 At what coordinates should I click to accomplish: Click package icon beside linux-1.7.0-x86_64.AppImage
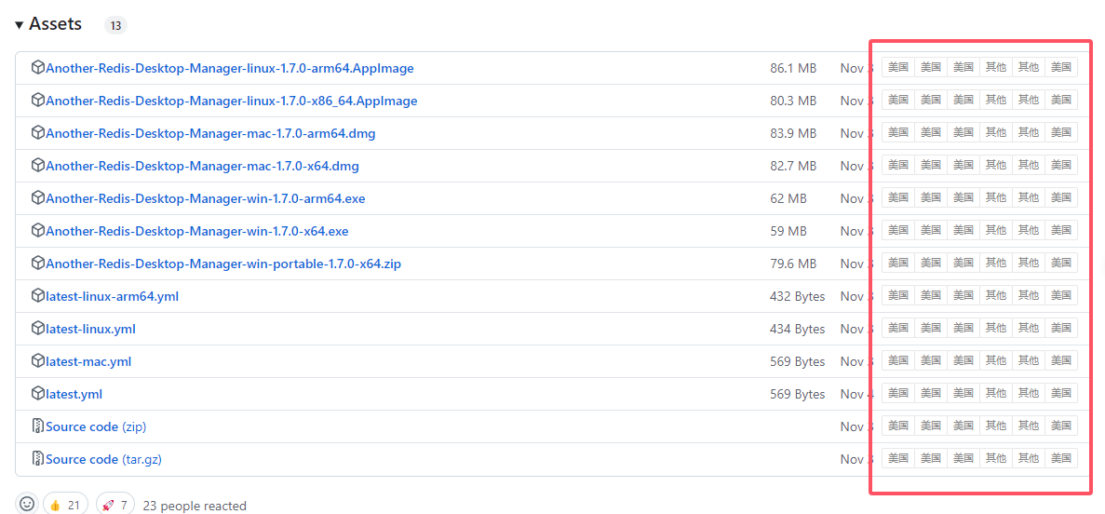38,101
